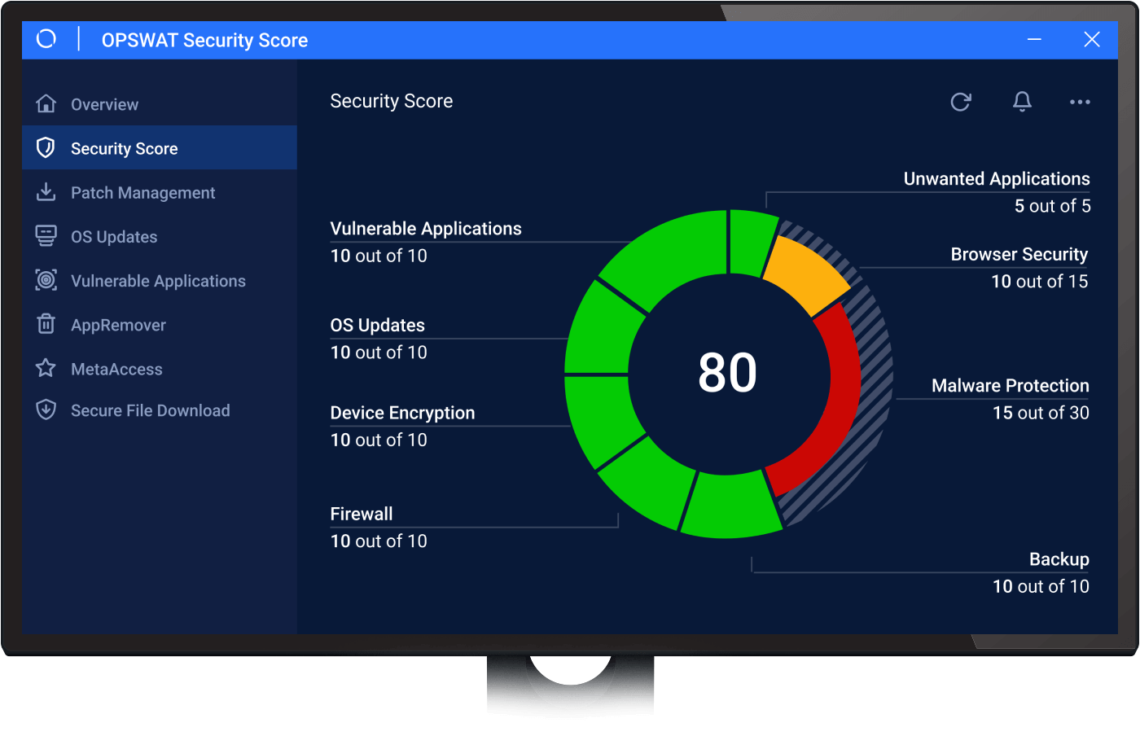
Task: Click the Security Score shield icon
Action: coord(46,147)
